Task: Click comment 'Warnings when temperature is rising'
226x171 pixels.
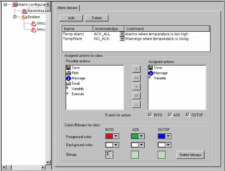Action: tap(157, 39)
